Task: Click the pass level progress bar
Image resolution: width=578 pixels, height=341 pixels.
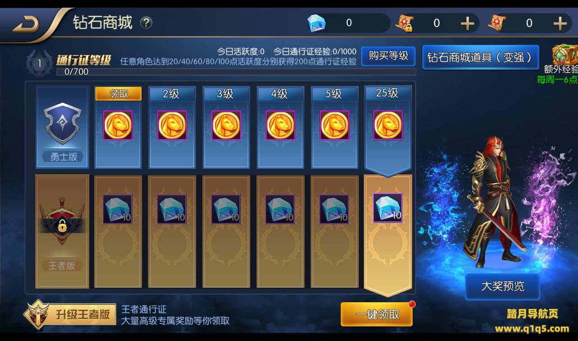Action: coord(236,72)
